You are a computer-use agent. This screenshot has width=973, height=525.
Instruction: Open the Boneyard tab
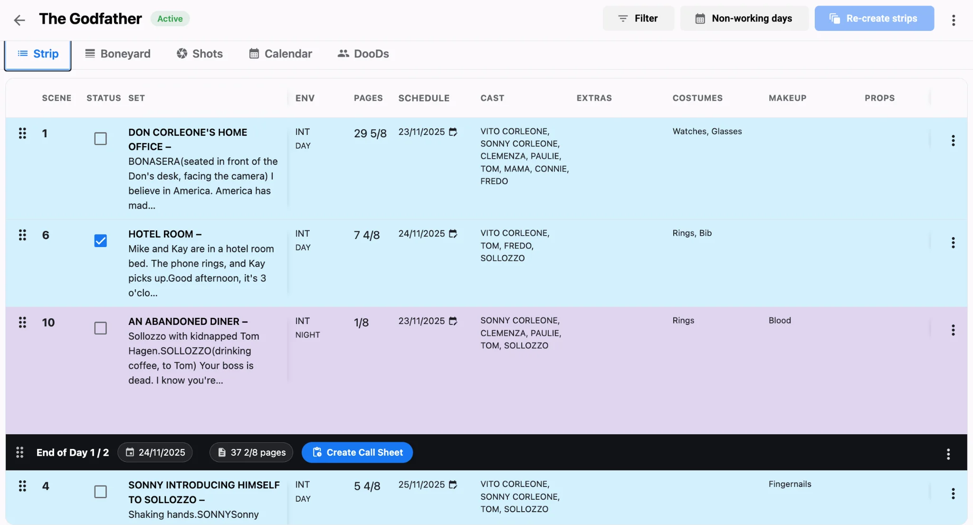click(118, 54)
